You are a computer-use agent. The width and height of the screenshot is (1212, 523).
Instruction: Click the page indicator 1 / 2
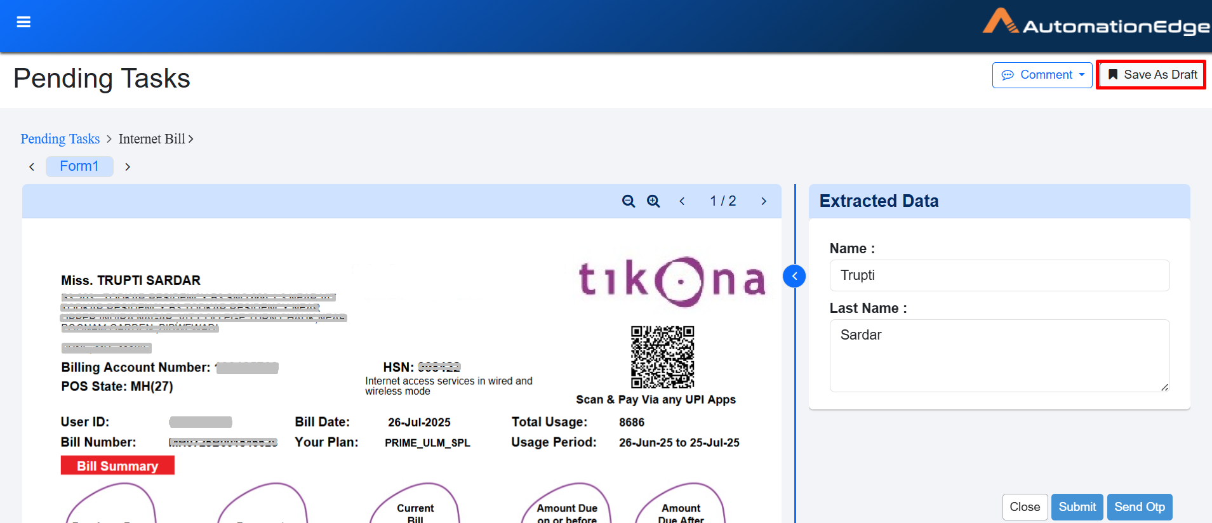723,201
